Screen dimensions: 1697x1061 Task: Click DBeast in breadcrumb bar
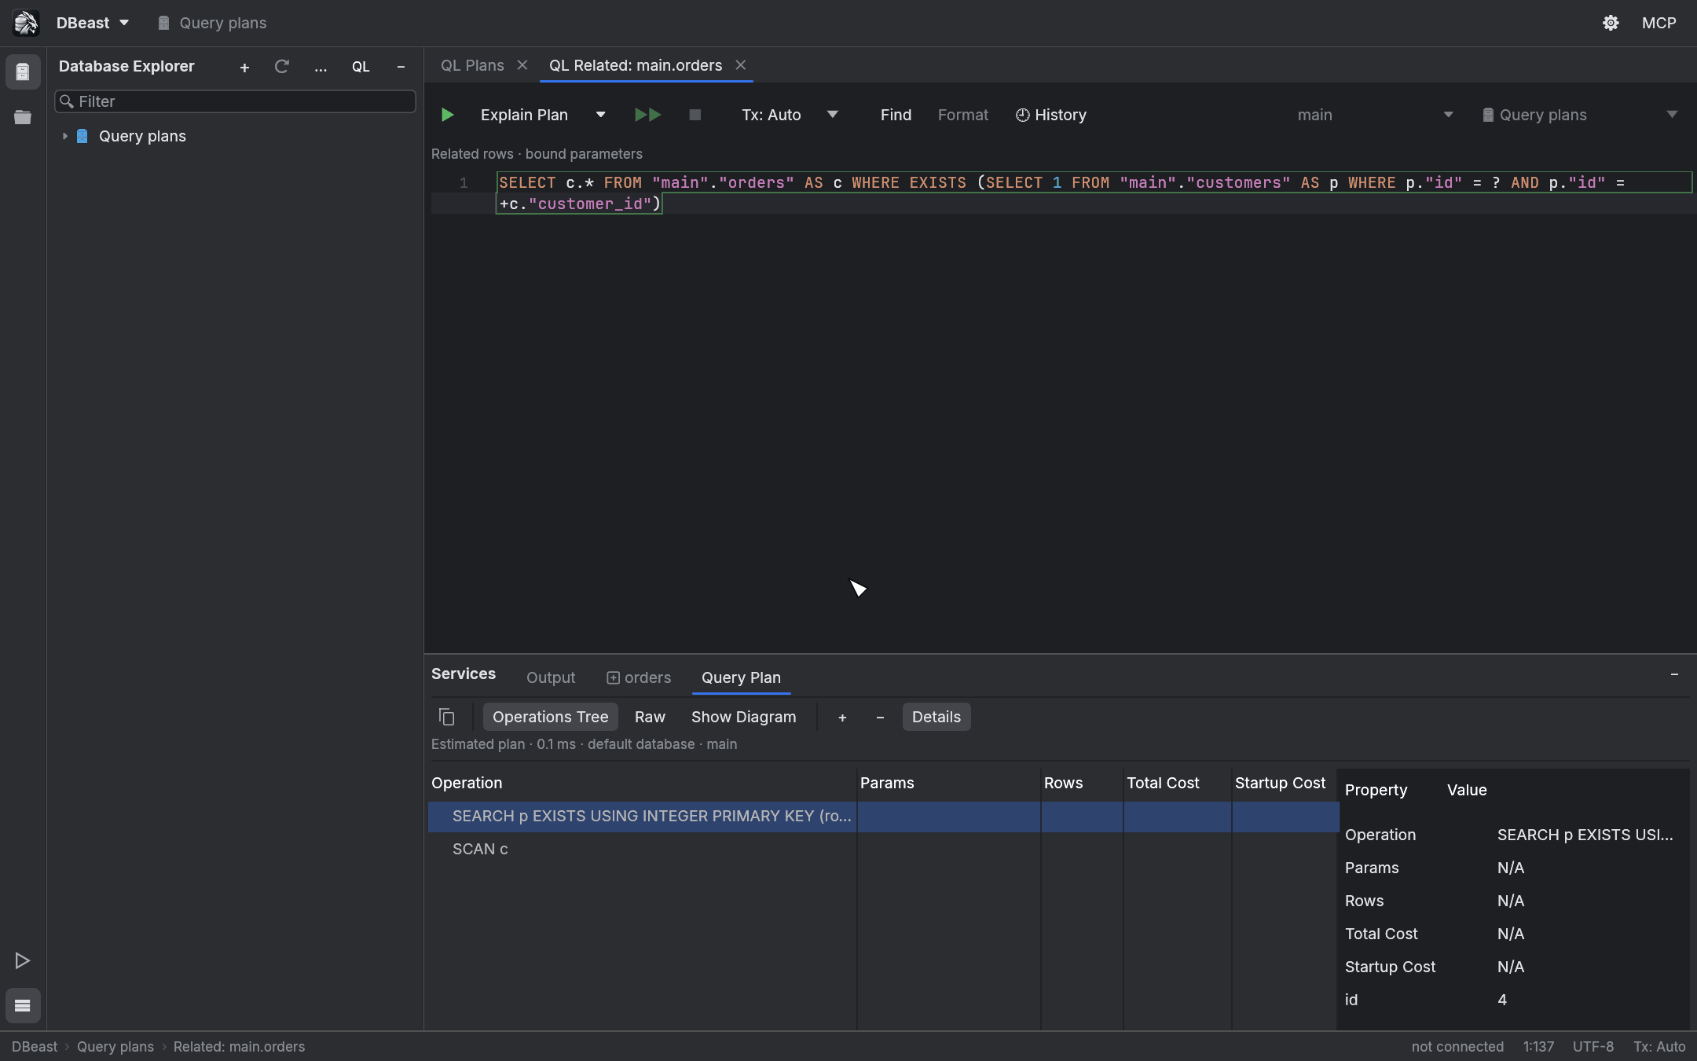35,1047
